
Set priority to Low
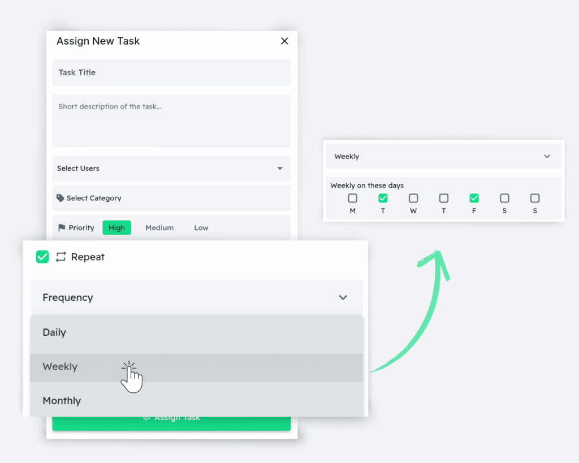click(201, 228)
